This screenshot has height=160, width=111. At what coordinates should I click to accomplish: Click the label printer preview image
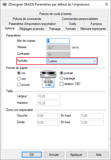pos(48,79)
